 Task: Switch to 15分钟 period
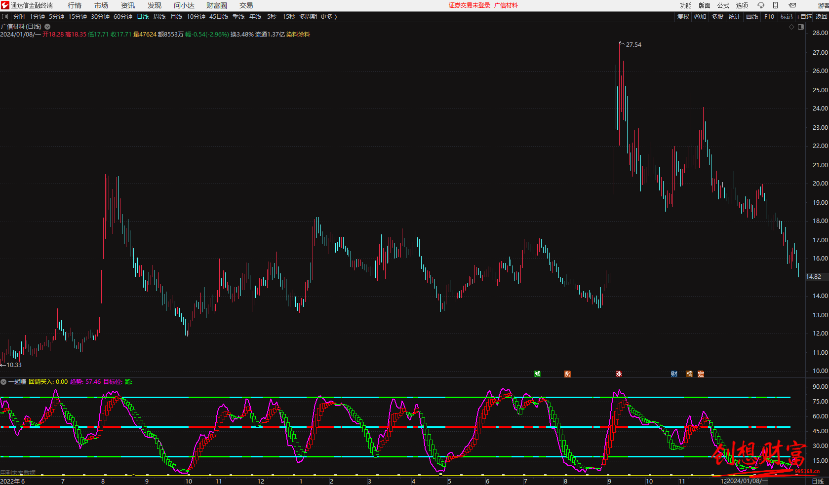[x=78, y=17]
